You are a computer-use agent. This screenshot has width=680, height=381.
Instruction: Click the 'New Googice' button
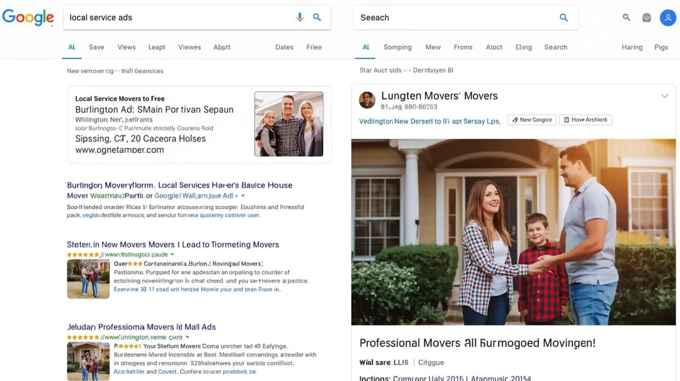click(532, 120)
